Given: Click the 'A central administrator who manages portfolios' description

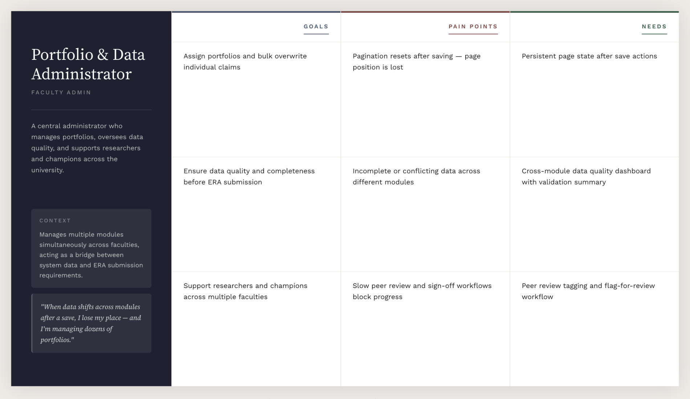Looking at the screenshot, I should 87,148.
